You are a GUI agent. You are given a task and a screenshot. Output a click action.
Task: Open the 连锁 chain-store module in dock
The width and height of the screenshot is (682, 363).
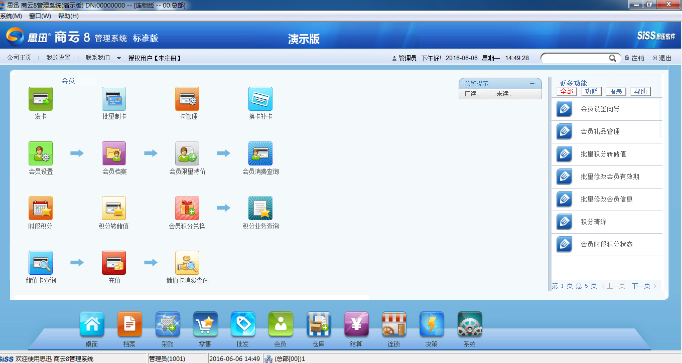click(x=394, y=324)
